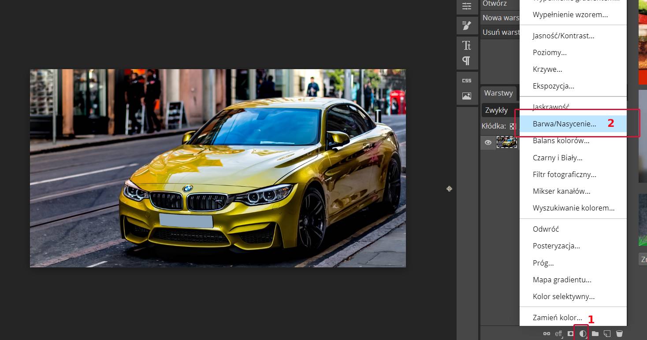Choose Barwa/Nasycenie from the menu

click(573, 124)
